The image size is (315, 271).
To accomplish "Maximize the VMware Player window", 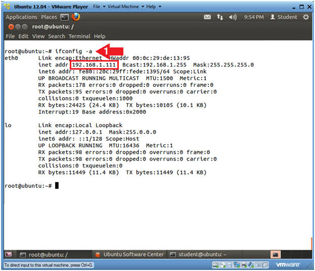I will pyautogui.click(x=301, y=7).
